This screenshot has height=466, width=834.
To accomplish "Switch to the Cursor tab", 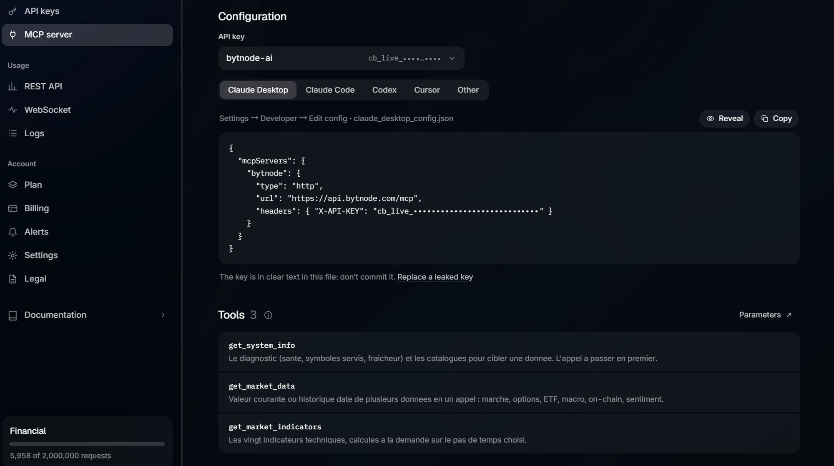I will coord(427,90).
